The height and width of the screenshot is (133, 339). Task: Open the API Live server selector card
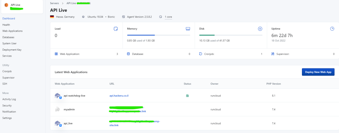(x=22, y=7)
